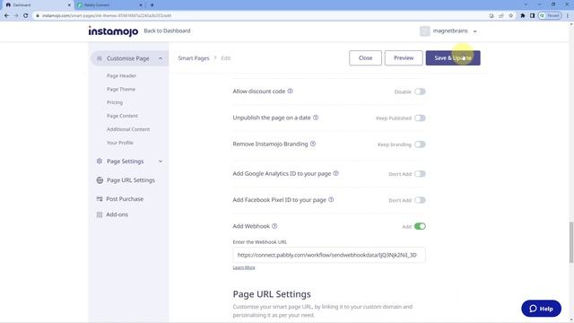Screen dimensions: 574x323
Task: Close the Pabbly Connect browser tab
Action: (x=141, y=5)
